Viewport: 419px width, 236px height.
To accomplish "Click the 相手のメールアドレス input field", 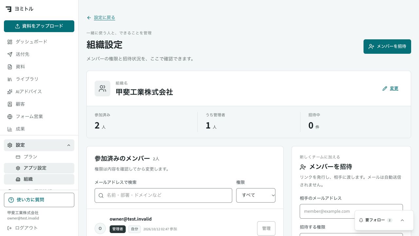I will [351, 211].
